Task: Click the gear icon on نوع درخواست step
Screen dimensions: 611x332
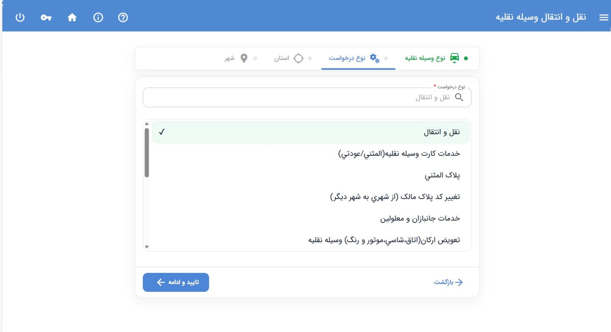Action: (x=375, y=58)
